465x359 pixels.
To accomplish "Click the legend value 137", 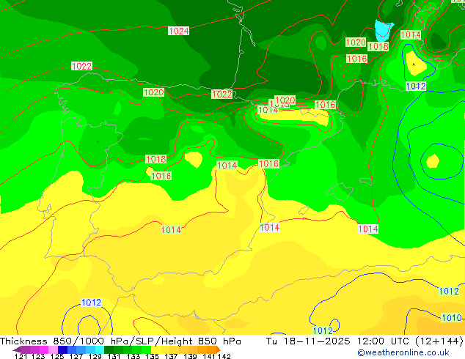I will pos(171,356).
